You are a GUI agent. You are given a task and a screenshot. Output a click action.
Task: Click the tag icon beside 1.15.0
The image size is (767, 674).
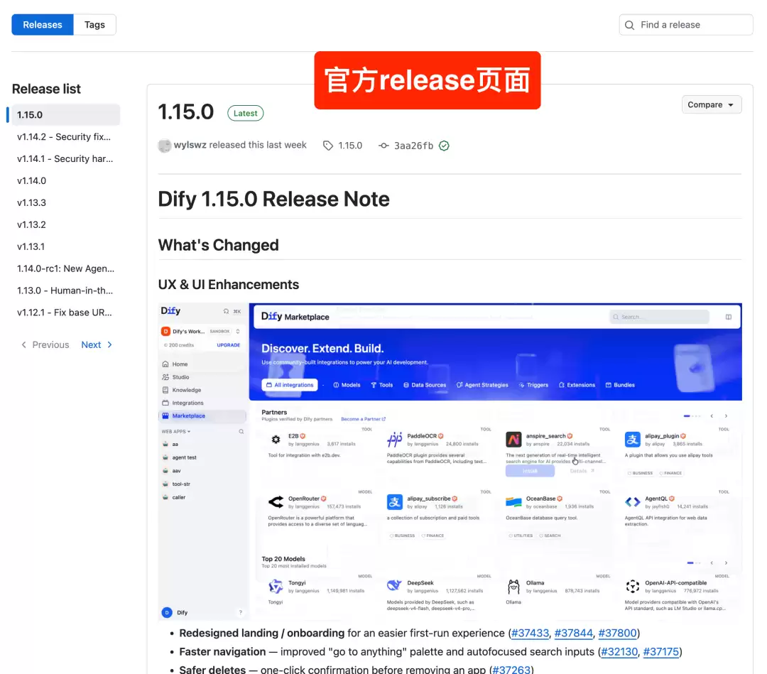pyautogui.click(x=327, y=146)
